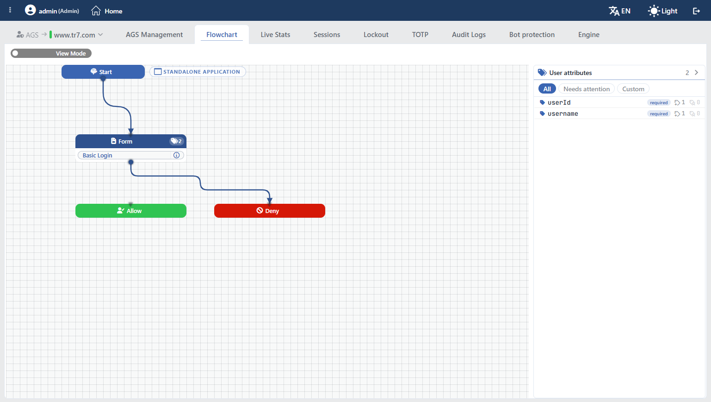
Task: Click the Basic Login info icon
Action: [x=176, y=155]
